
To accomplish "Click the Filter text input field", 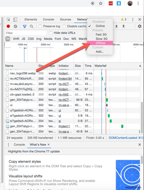I will tap(26, 33).
